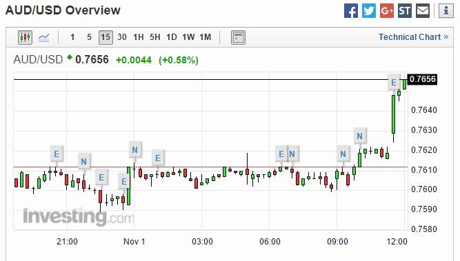The width and height of the screenshot is (460, 261).
Task: Click the 12:00 time axis label
Action: 397,242
